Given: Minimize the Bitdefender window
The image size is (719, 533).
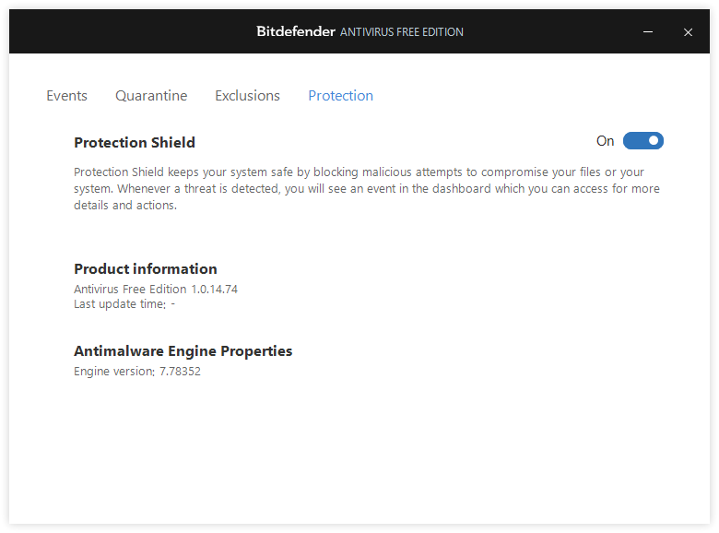Looking at the screenshot, I should click(649, 32).
